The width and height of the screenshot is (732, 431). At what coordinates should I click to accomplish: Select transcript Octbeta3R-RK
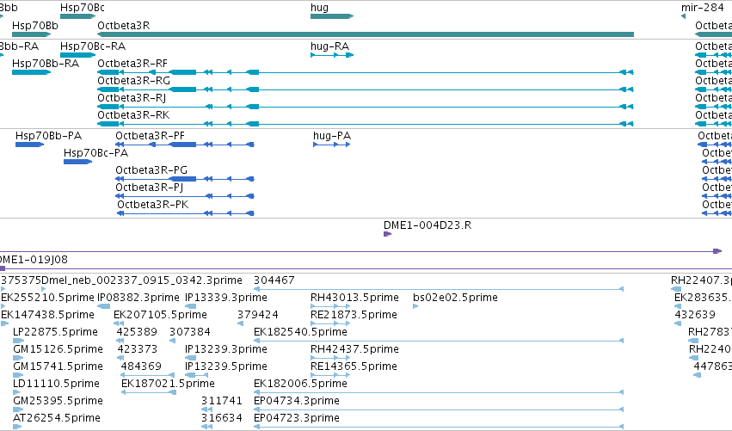pyautogui.click(x=365, y=124)
